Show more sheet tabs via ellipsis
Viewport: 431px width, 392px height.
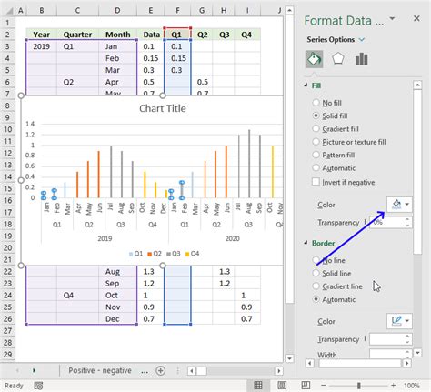(145, 371)
